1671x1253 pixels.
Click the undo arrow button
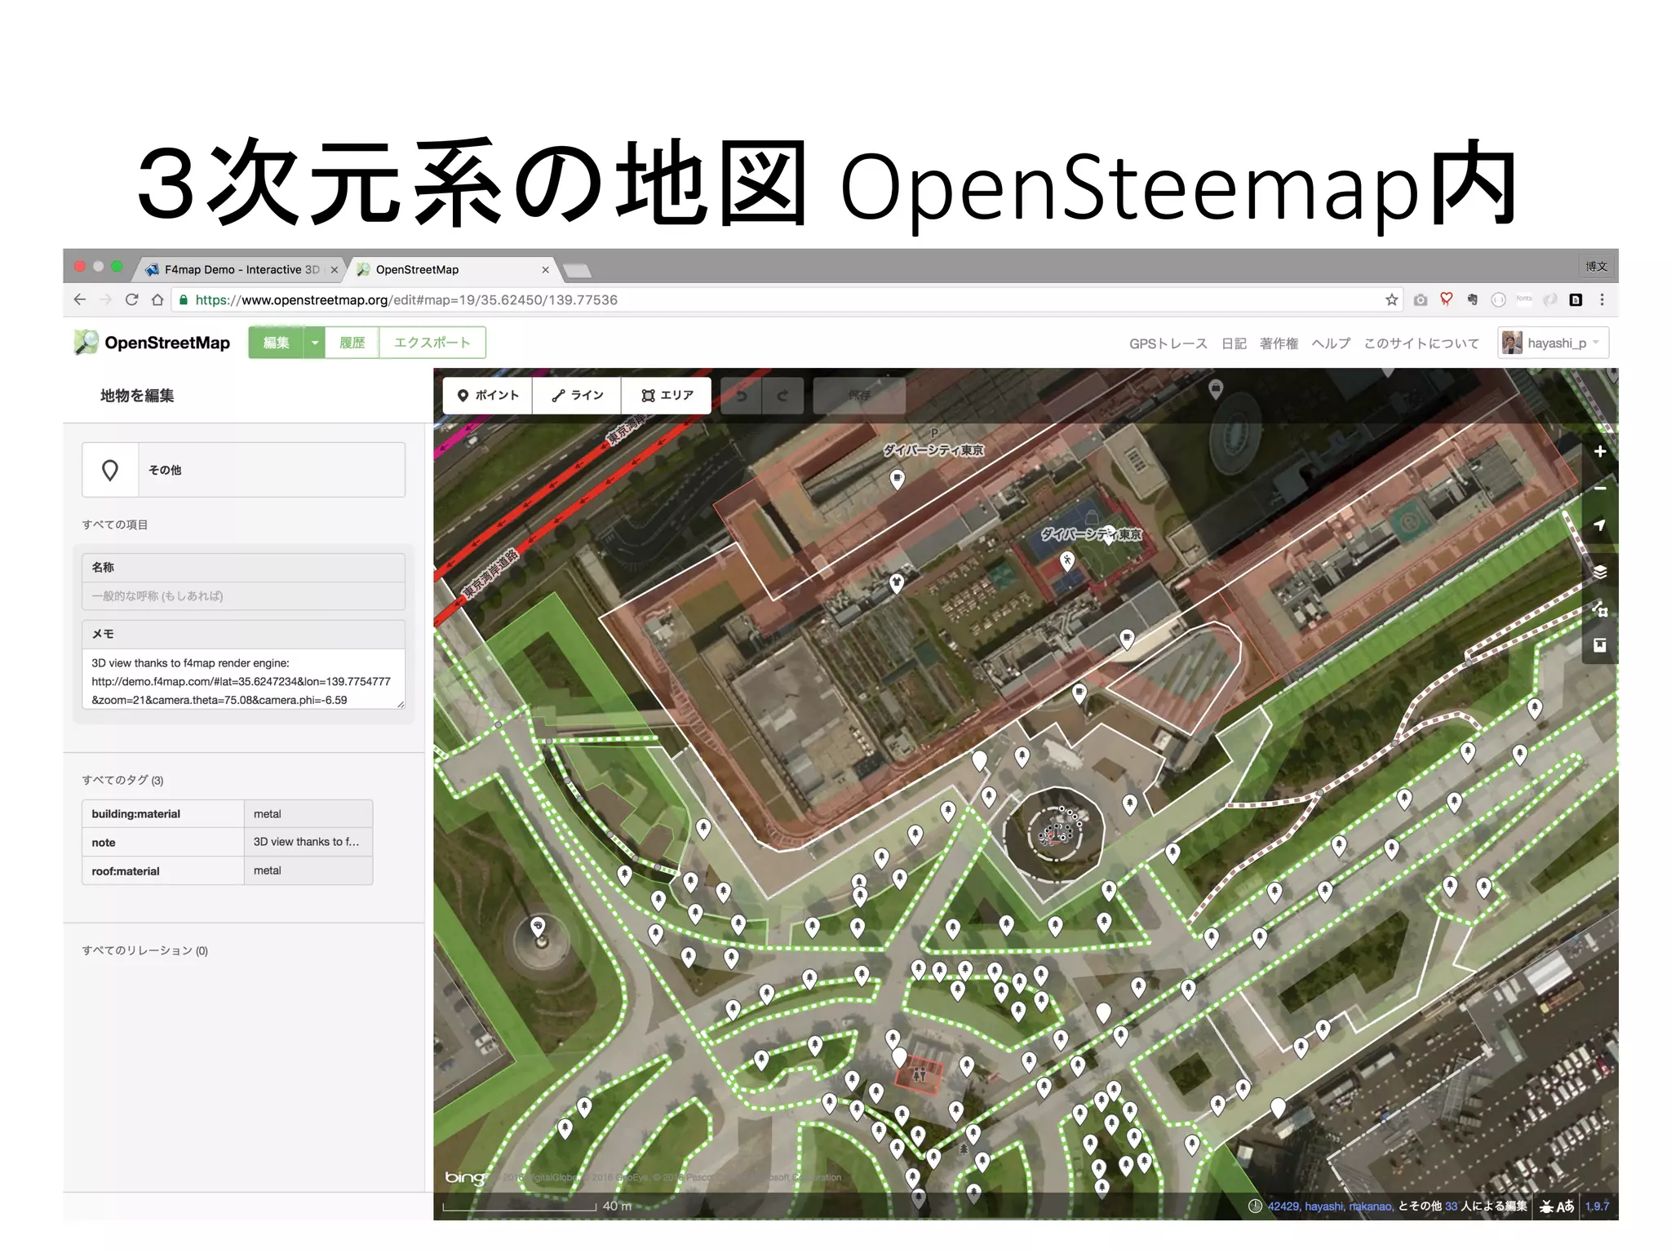[x=742, y=396]
